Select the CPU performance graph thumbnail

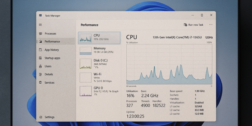point(85,38)
